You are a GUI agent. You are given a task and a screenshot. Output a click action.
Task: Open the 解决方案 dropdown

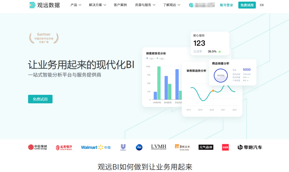[x=96, y=5]
